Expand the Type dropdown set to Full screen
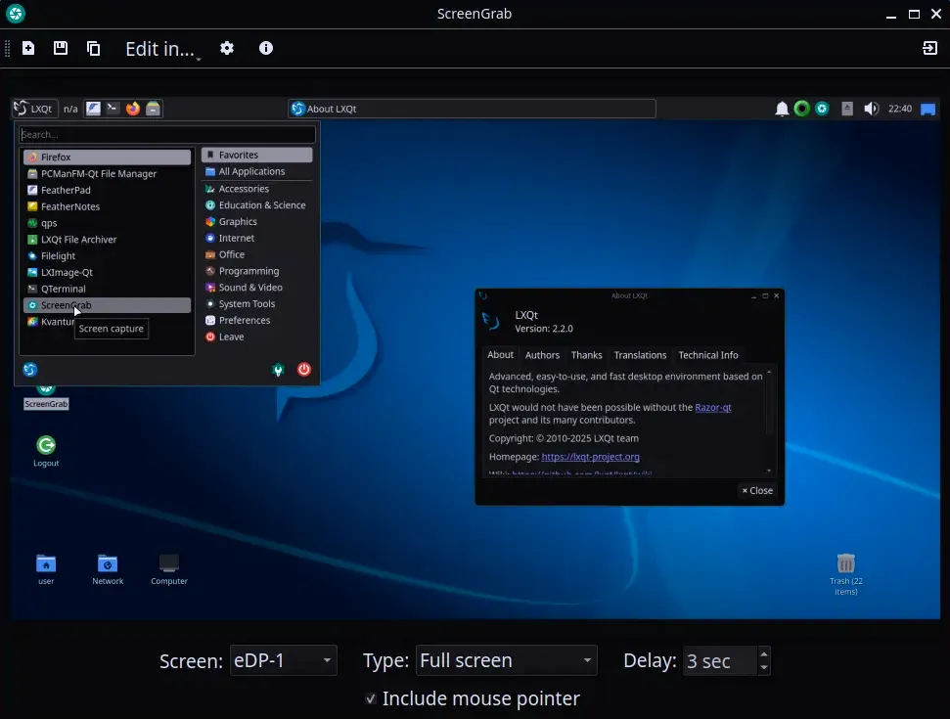Image resolution: width=950 pixels, height=719 pixels. tap(506, 661)
